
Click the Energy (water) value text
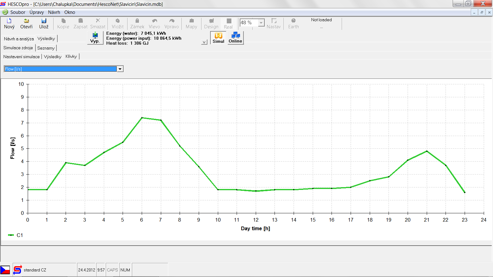[x=136, y=33]
